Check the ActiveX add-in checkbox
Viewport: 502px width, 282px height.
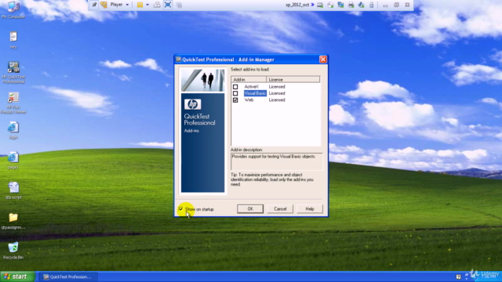pos(235,87)
